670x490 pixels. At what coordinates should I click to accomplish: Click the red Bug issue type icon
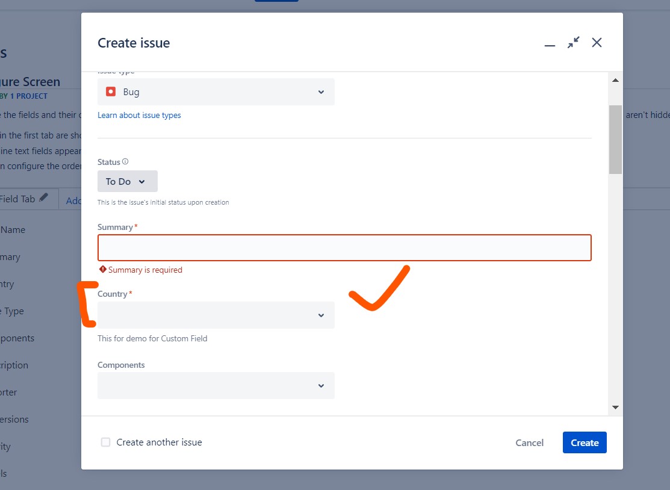[111, 92]
